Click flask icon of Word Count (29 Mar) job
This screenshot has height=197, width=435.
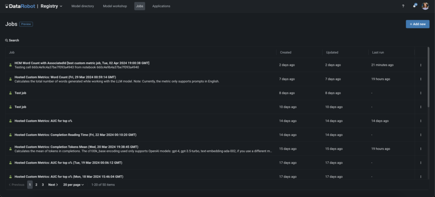click(x=11, y=79)
